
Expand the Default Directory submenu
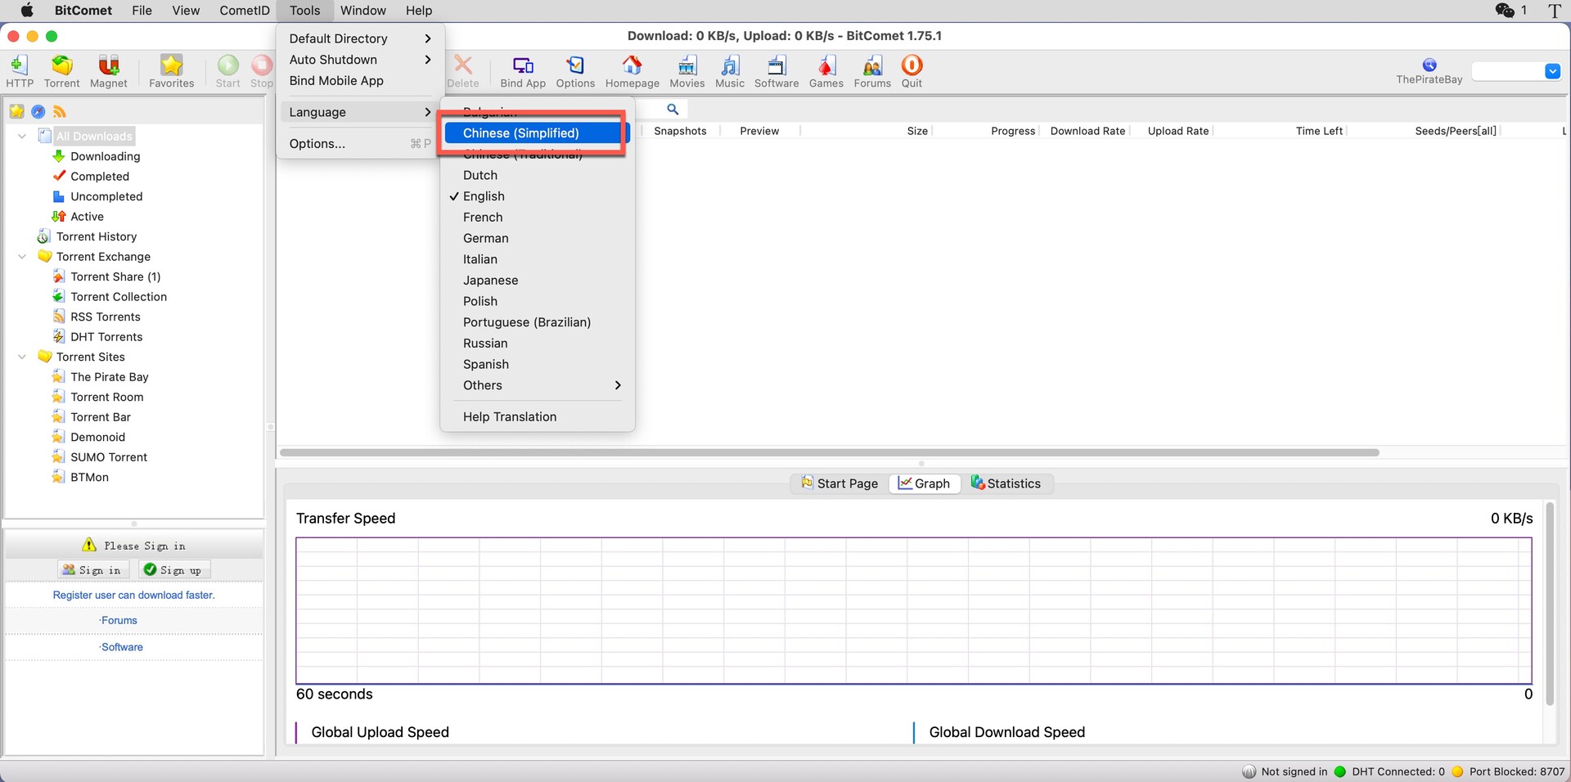[360, 38]
